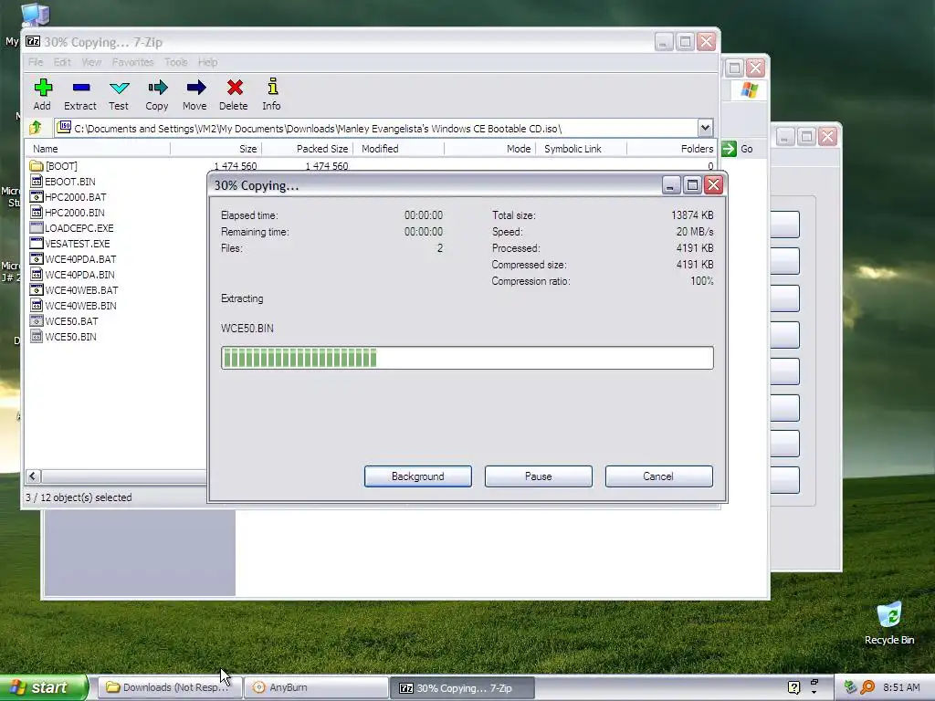The image size is (935, 701).
Task: Click the help question-mark icon in the taskbar
Action: (x=793, y=687)
